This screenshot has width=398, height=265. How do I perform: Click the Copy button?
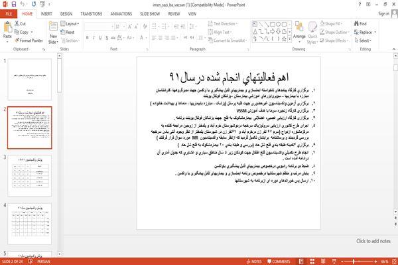[21, 32]
